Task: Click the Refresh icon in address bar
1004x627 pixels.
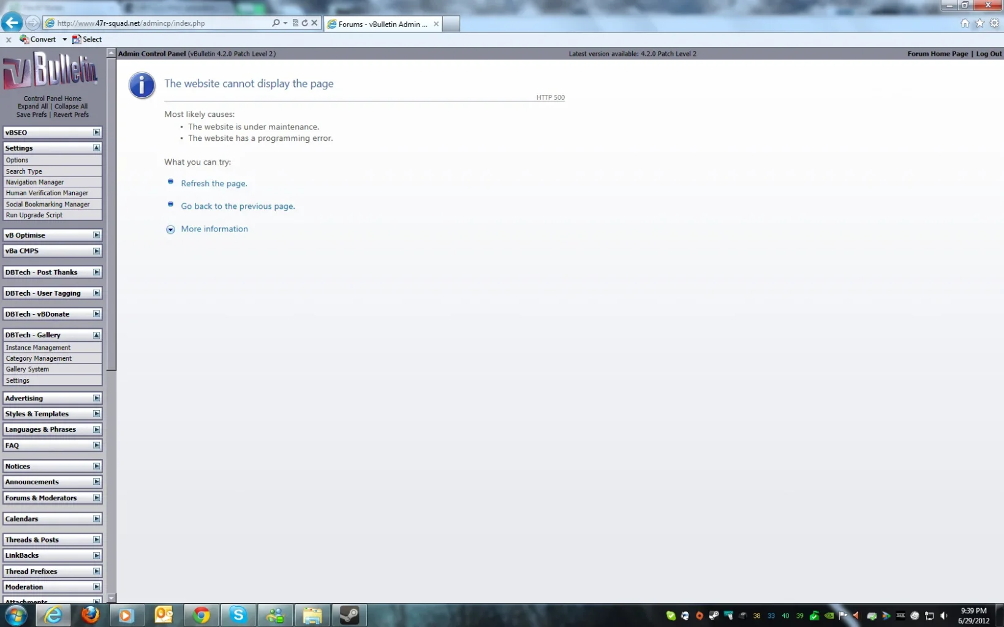Action: point(304,23)
